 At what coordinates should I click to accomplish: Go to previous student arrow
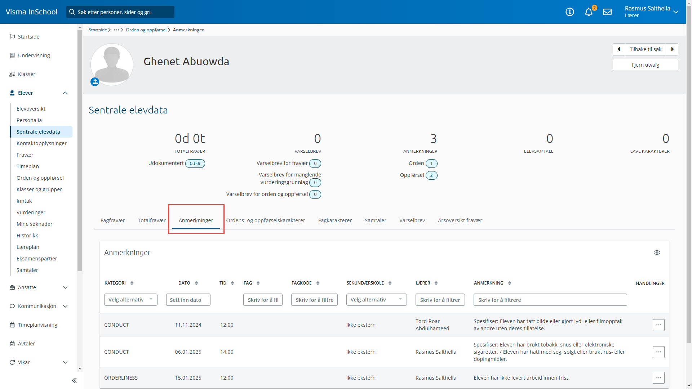[619, 49]
